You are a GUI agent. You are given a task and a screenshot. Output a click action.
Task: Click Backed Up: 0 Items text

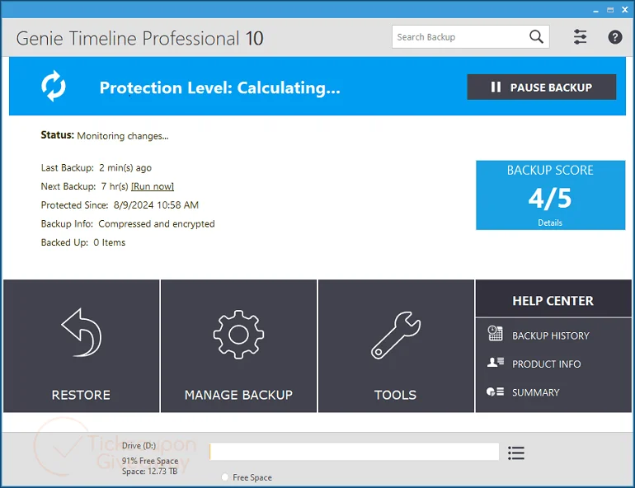point(83,242)
